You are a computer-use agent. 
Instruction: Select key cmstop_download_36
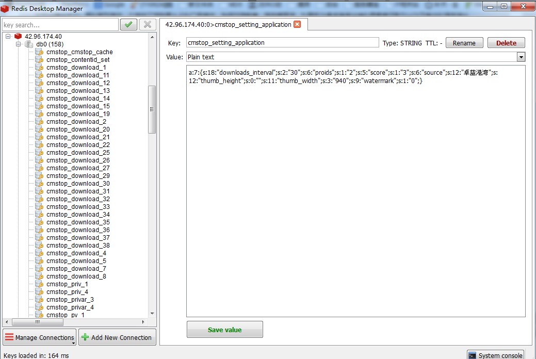pyautogui.click(x=78, y=230)
